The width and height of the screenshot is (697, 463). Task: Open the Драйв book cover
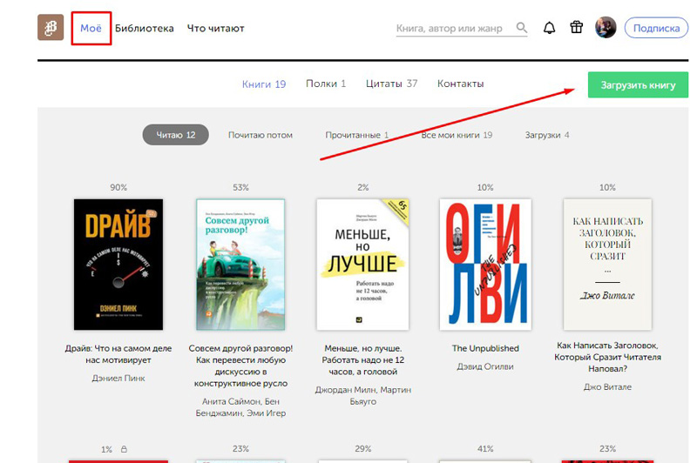[x=118, y=264]
